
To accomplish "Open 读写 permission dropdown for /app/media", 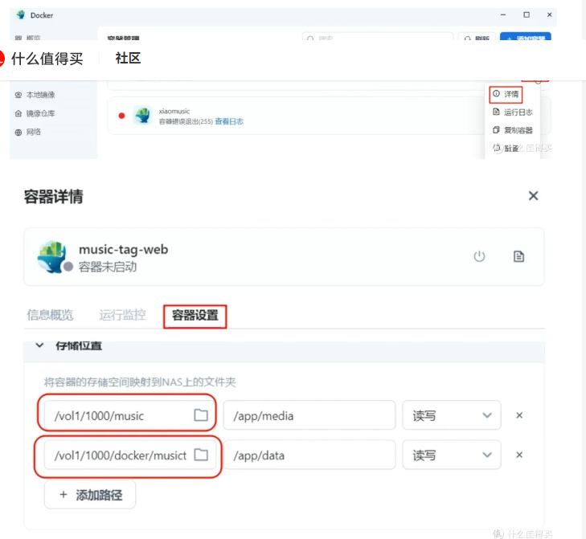I will click(451, 415).
